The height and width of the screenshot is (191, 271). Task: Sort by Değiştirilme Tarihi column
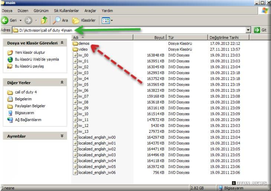coord(228,37)
